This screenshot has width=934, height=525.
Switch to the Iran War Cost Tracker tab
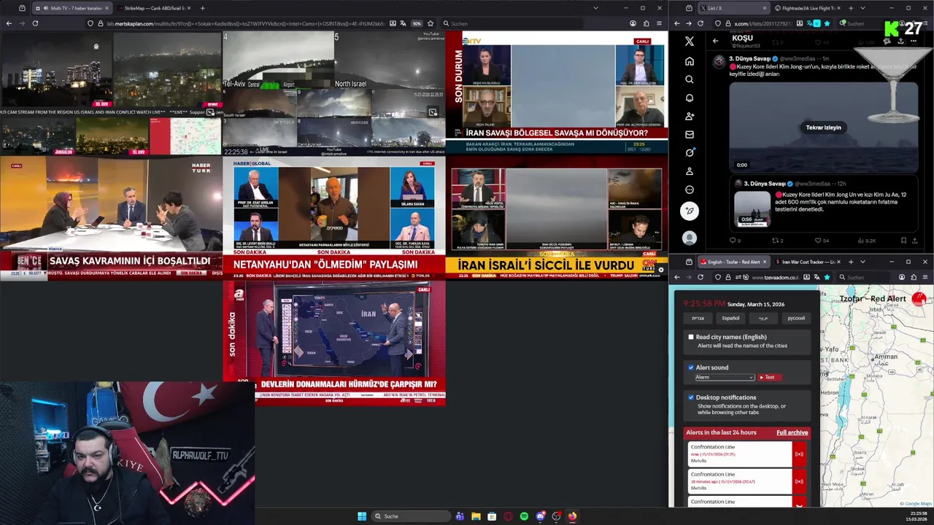click(x=808, y=262)
